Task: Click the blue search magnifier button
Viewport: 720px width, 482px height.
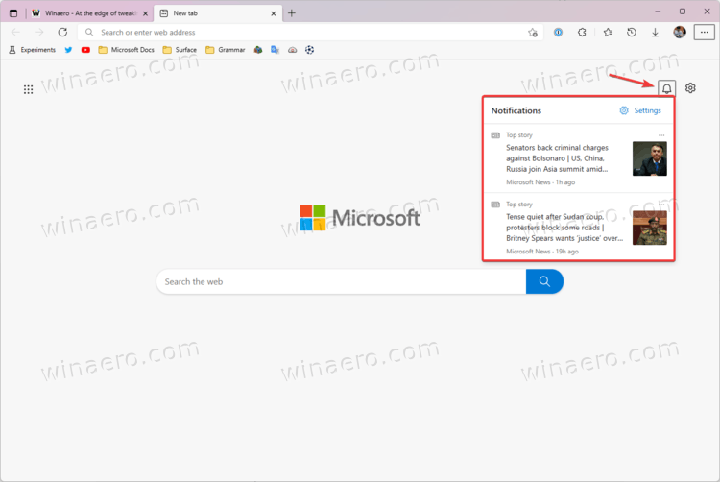Action: coord(544,282)
